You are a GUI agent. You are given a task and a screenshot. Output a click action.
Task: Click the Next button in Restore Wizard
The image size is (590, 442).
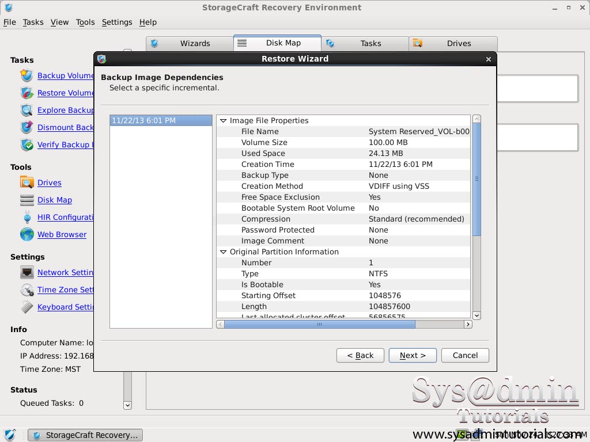[x=413, y=355]
